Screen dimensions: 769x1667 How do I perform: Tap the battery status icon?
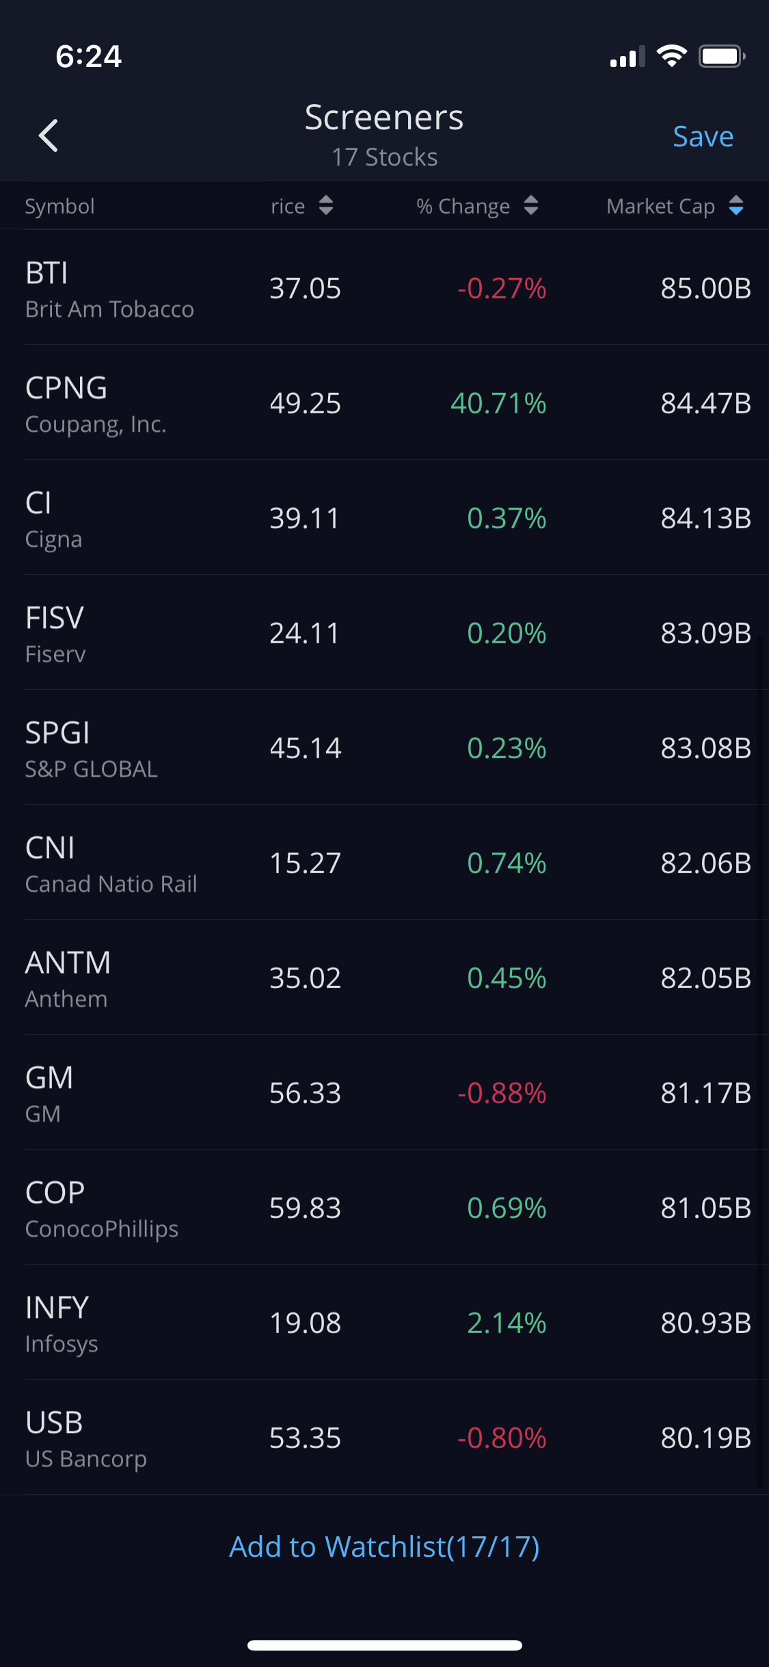click(x=721, y=56)
